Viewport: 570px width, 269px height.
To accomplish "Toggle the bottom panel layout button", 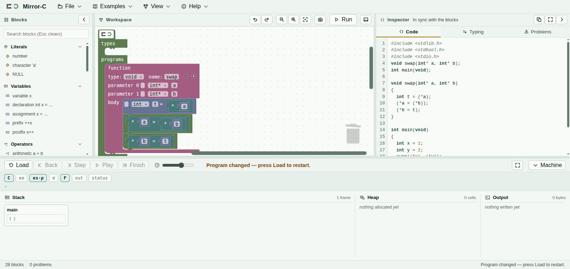I will (366, 20).
